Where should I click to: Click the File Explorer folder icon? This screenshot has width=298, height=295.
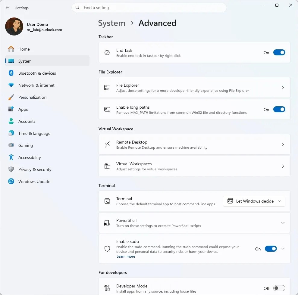coord(107,87)
